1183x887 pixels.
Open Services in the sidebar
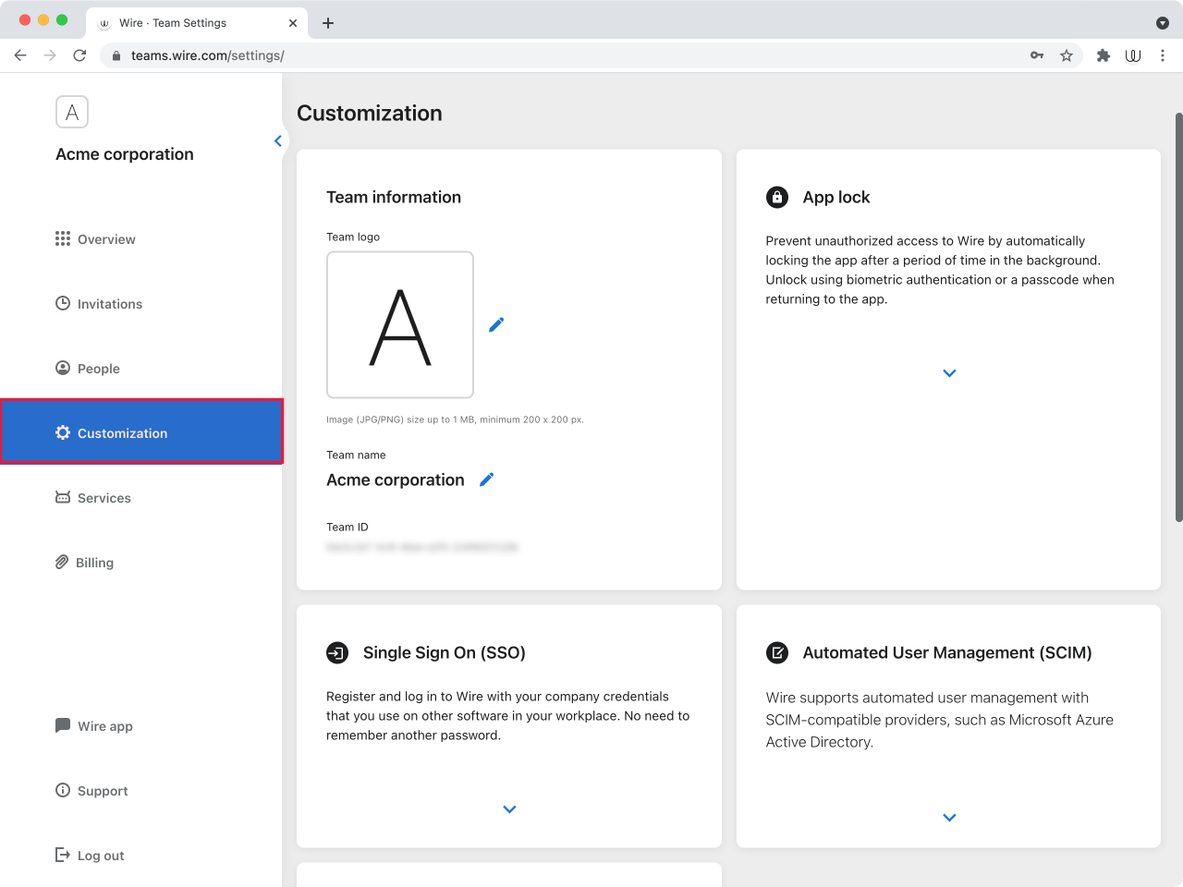coord(93,498)
